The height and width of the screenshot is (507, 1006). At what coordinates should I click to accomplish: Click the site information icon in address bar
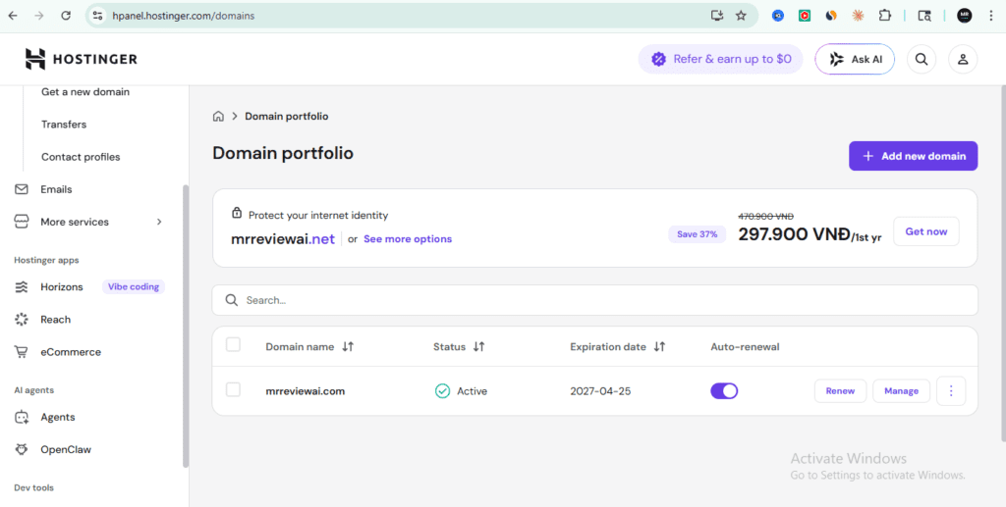coord(97,16)
